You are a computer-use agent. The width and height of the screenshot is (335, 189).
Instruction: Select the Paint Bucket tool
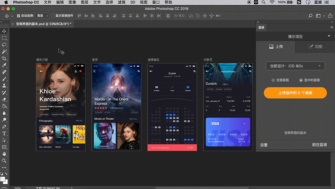coord(4,106)
